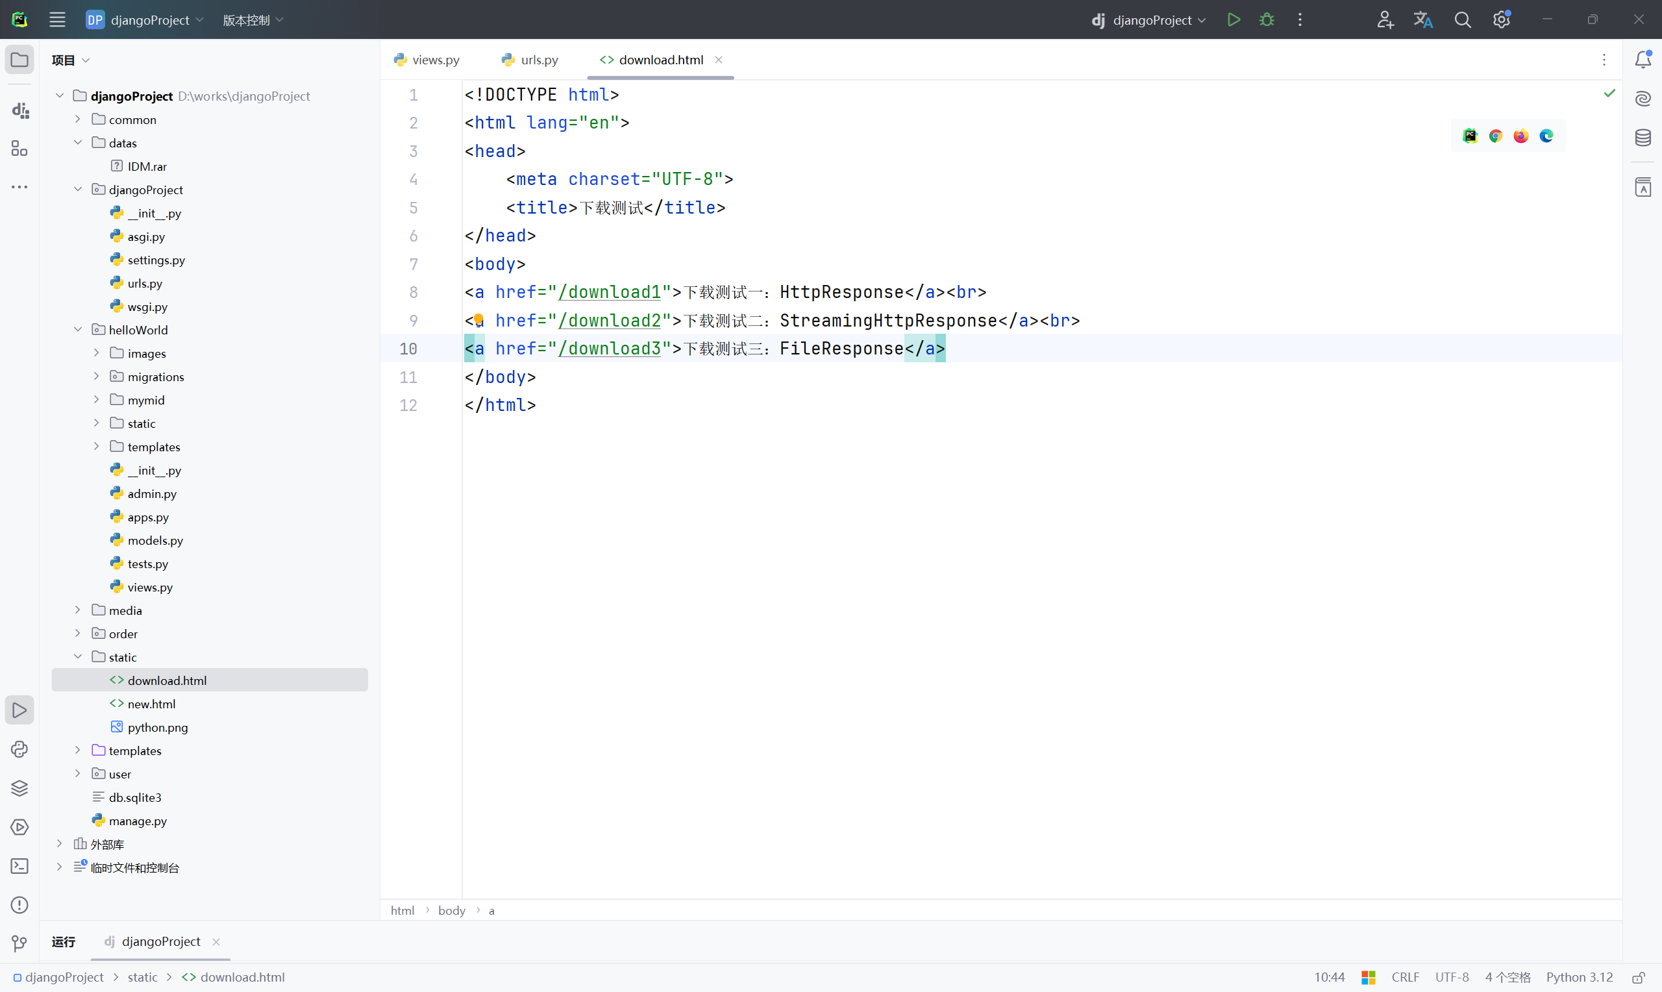This screenshot has width=1662, height=992.
Task: Change CRLF line separator
Action: pos(1406,977)
